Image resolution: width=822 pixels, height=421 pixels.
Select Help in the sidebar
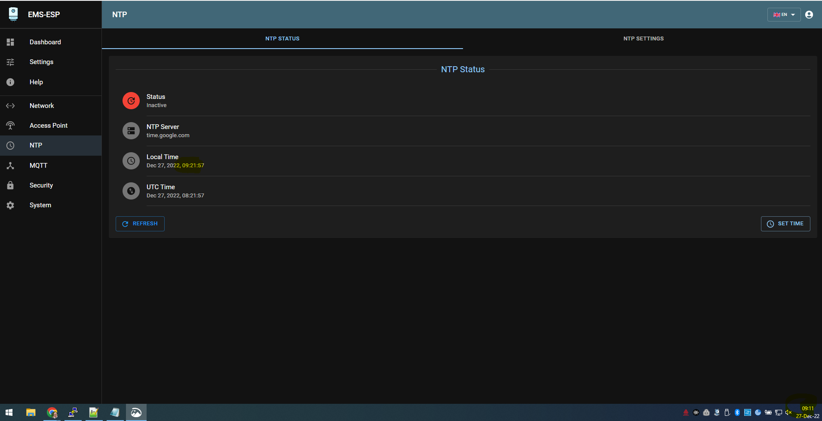[x=36, y=82]
